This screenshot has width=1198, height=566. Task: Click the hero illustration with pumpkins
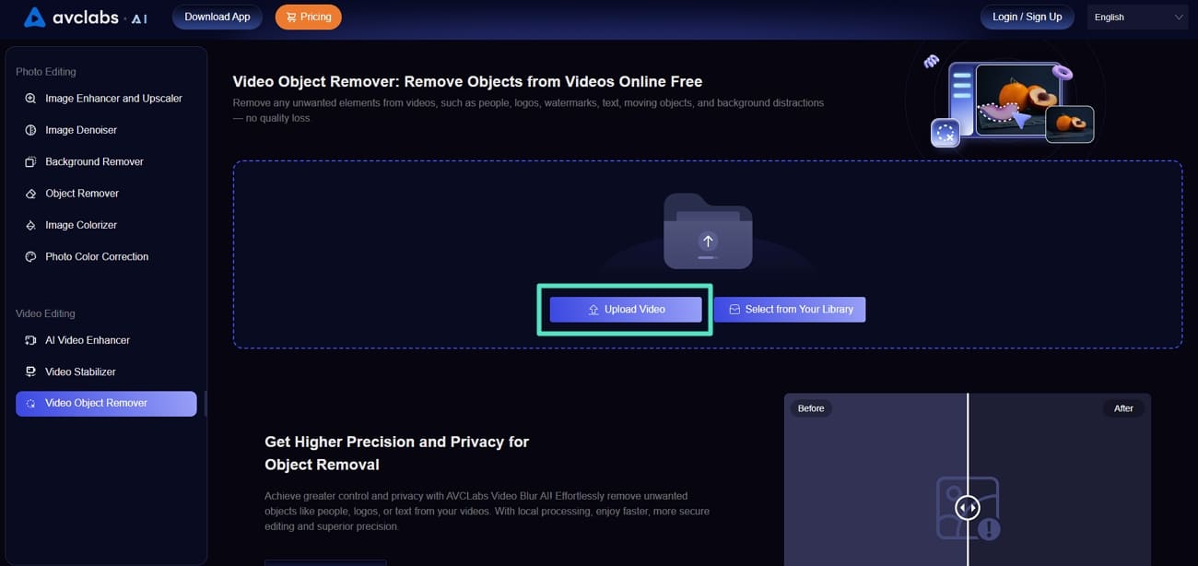coord(1012,101)
